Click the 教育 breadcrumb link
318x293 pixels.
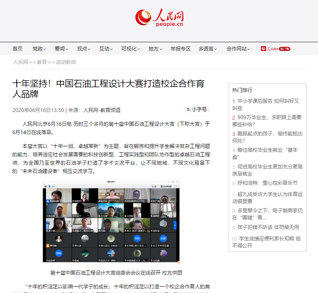click(42, 62)
